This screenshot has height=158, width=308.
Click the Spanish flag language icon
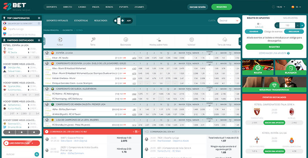293,7
